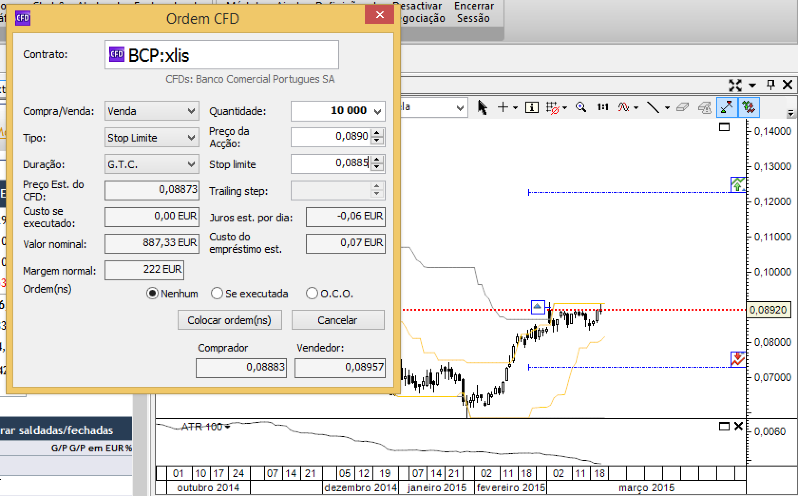
Task: Open the indicators/studies wave icon
Action: pos(624,107)
